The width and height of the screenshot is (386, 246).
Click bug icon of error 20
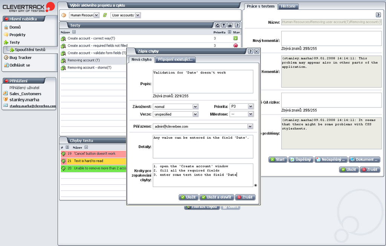63,168
